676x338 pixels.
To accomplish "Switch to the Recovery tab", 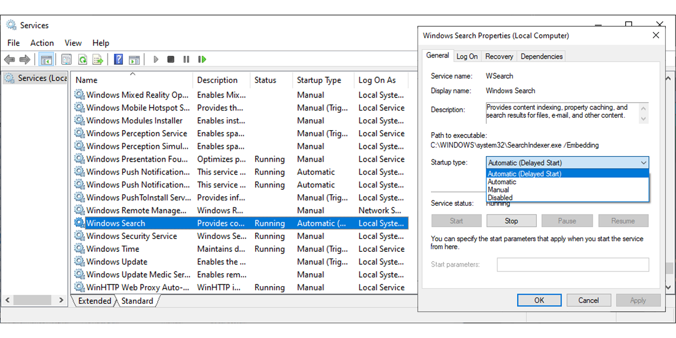I will [x=499, y=56].
